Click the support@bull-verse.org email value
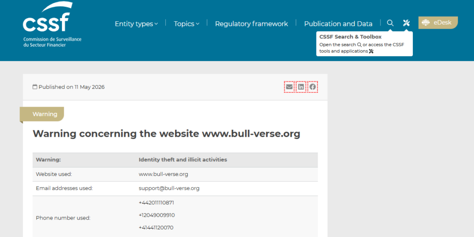 (x=169, y=188)
